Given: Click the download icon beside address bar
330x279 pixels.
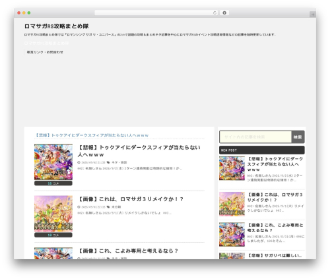Looking at the screenshot, I should [224, 13].
